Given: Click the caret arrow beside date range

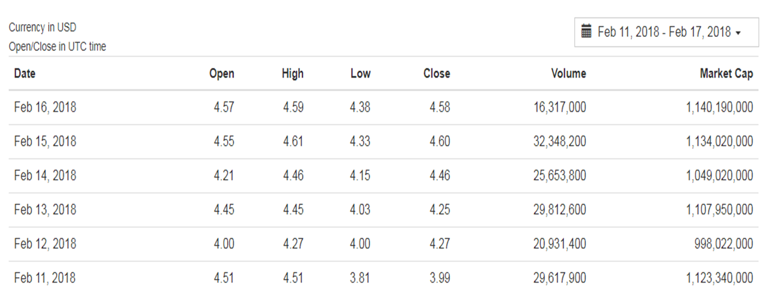Looking at the screenshot, I should click(x=738, y=33).
